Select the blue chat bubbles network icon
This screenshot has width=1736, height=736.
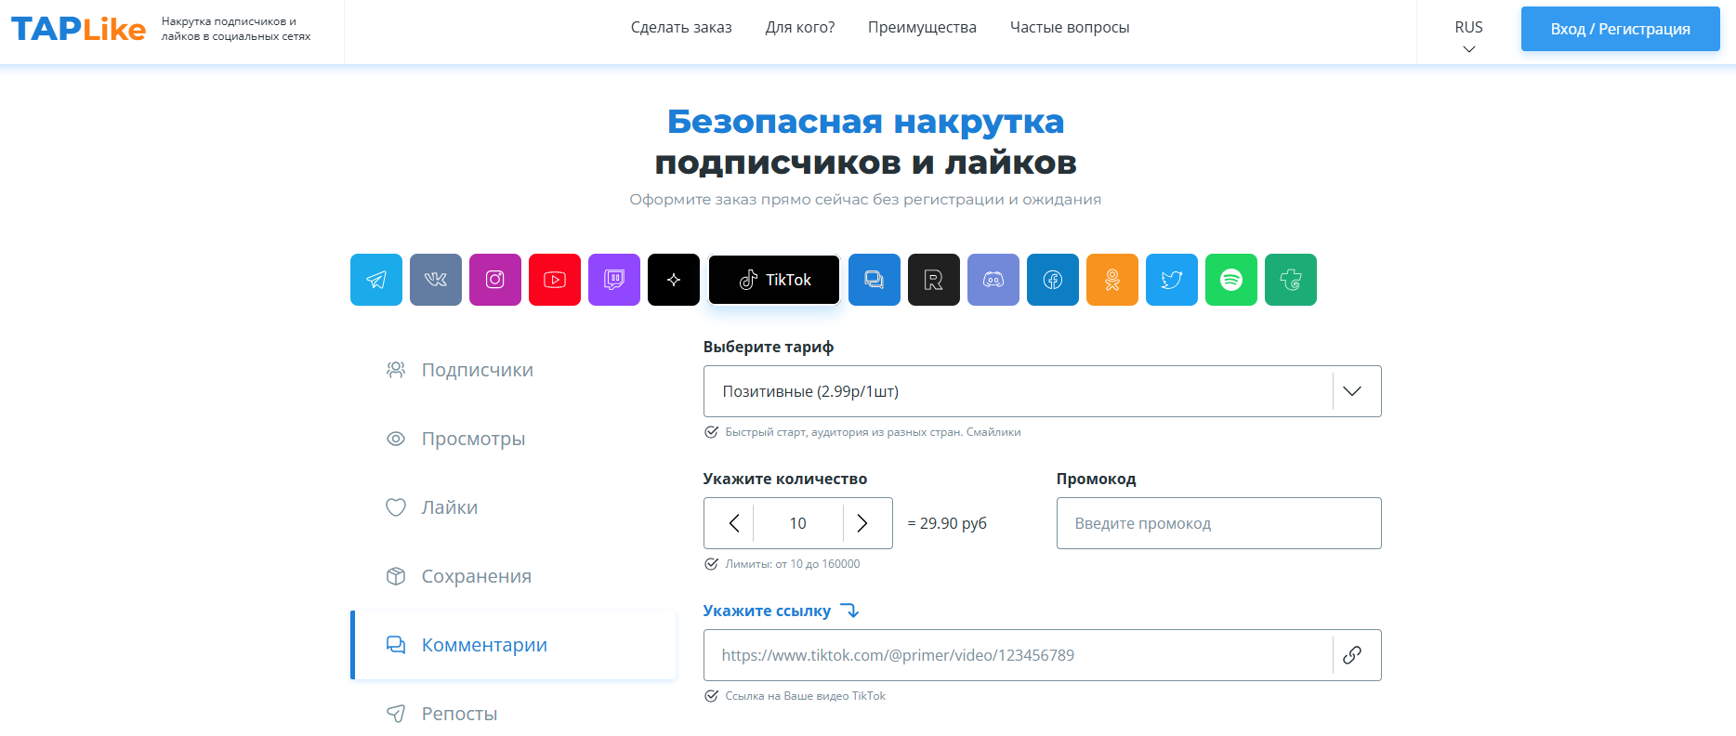click(875, 280)
